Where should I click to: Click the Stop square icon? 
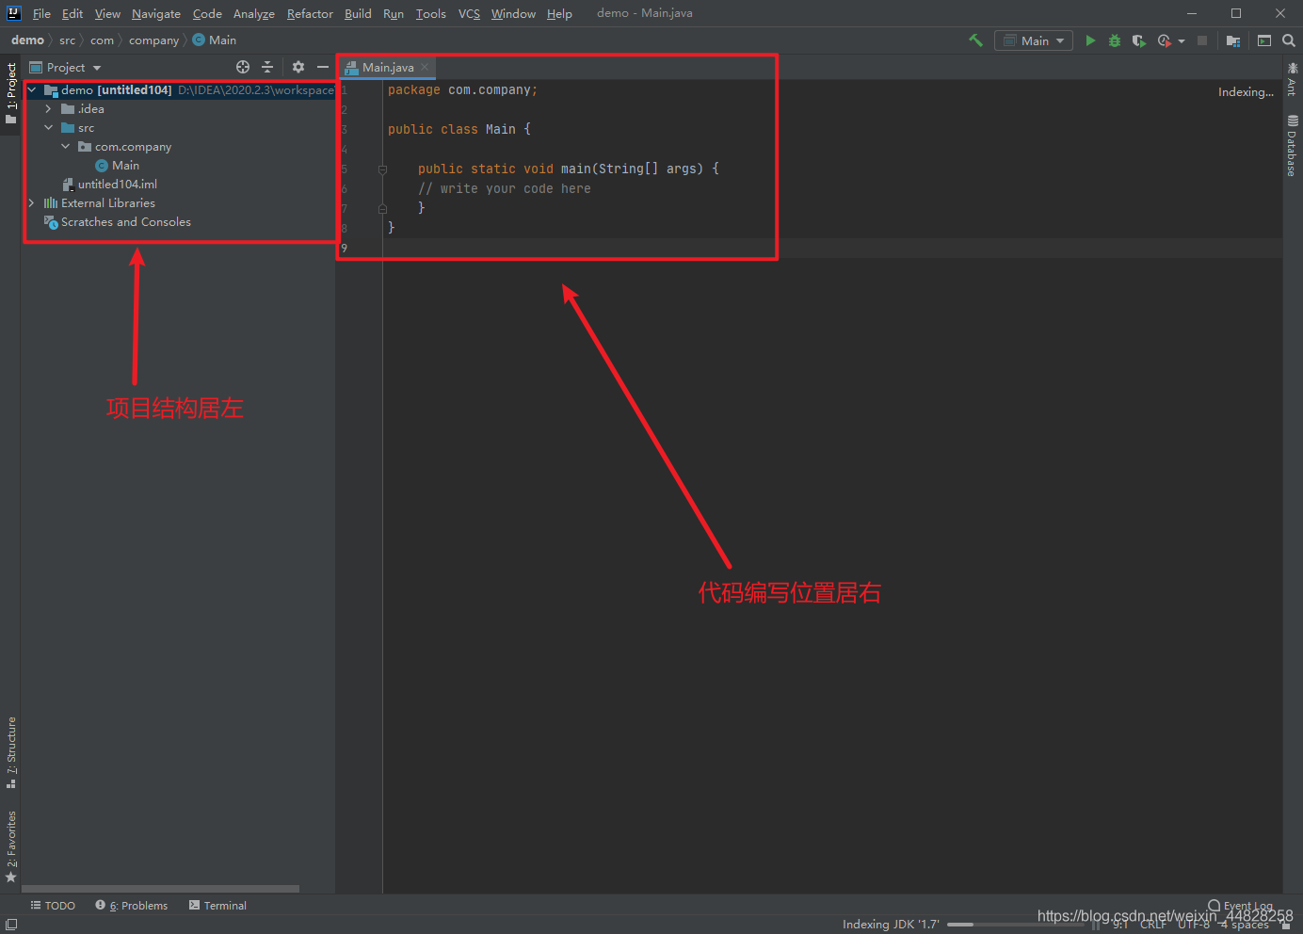click(1202, 40)
